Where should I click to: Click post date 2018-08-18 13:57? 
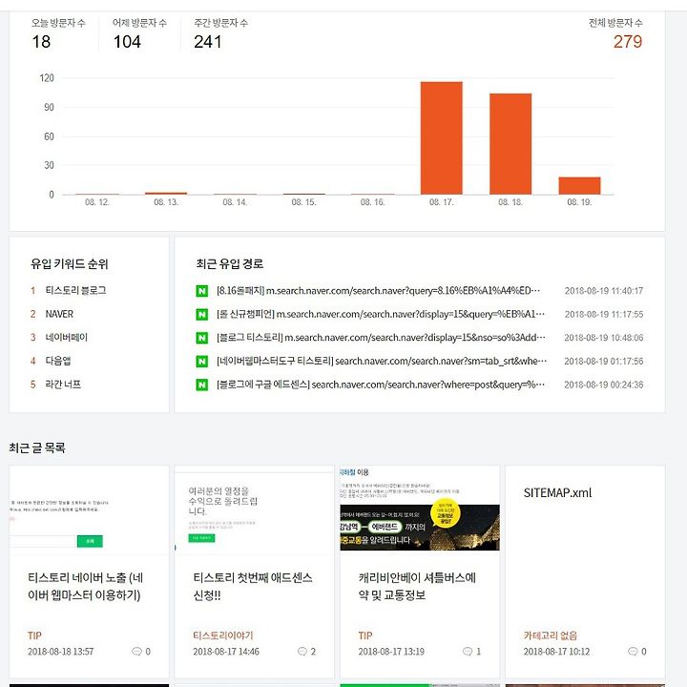(x=60, y=652)
